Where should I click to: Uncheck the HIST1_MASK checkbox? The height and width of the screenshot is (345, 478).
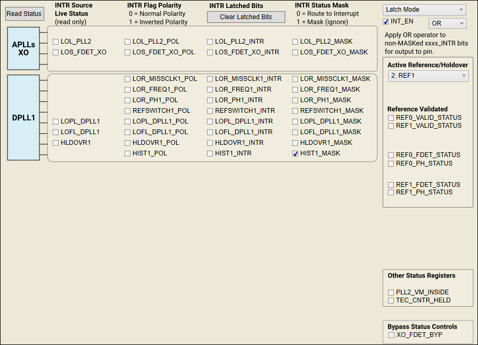(295, 153)
